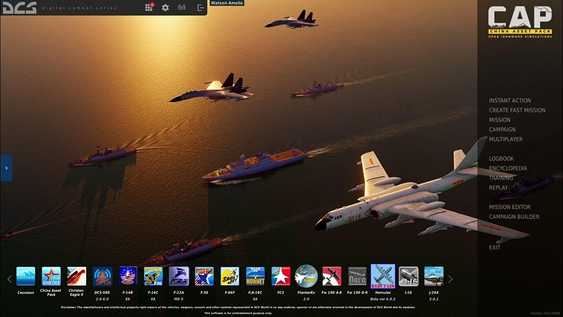
Task: Open Create Fast Mission
Action: 517,110
